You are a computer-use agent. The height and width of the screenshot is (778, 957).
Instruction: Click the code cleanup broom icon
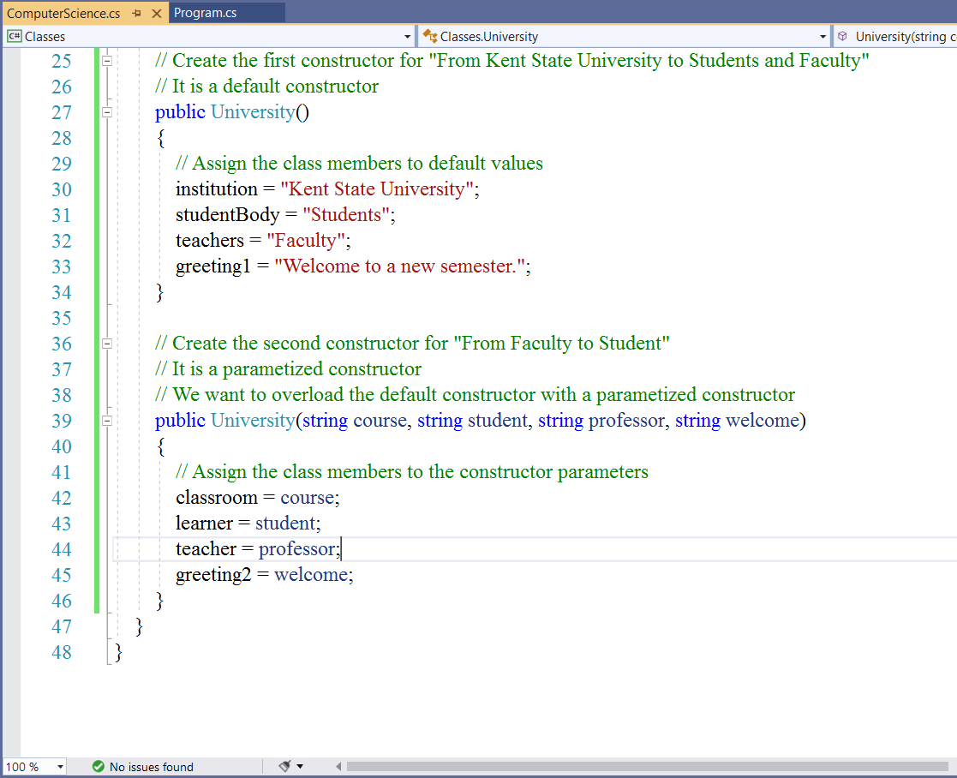pyautogui.click(x=285, y=767)
